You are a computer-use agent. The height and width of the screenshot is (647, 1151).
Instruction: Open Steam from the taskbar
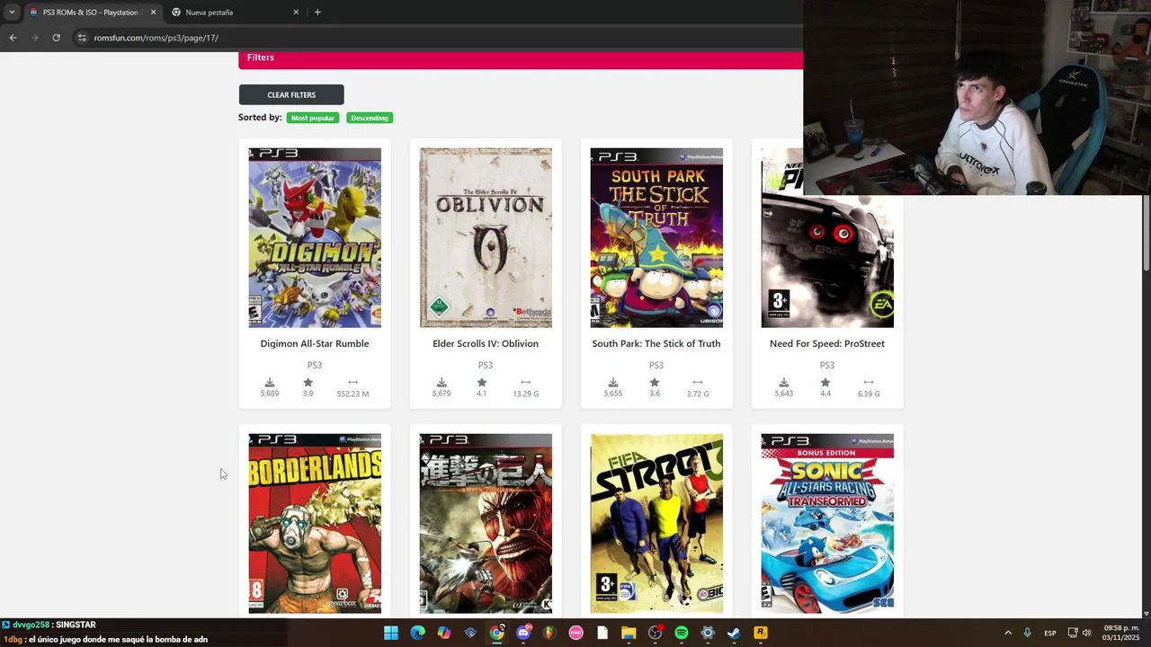[734, 633]
